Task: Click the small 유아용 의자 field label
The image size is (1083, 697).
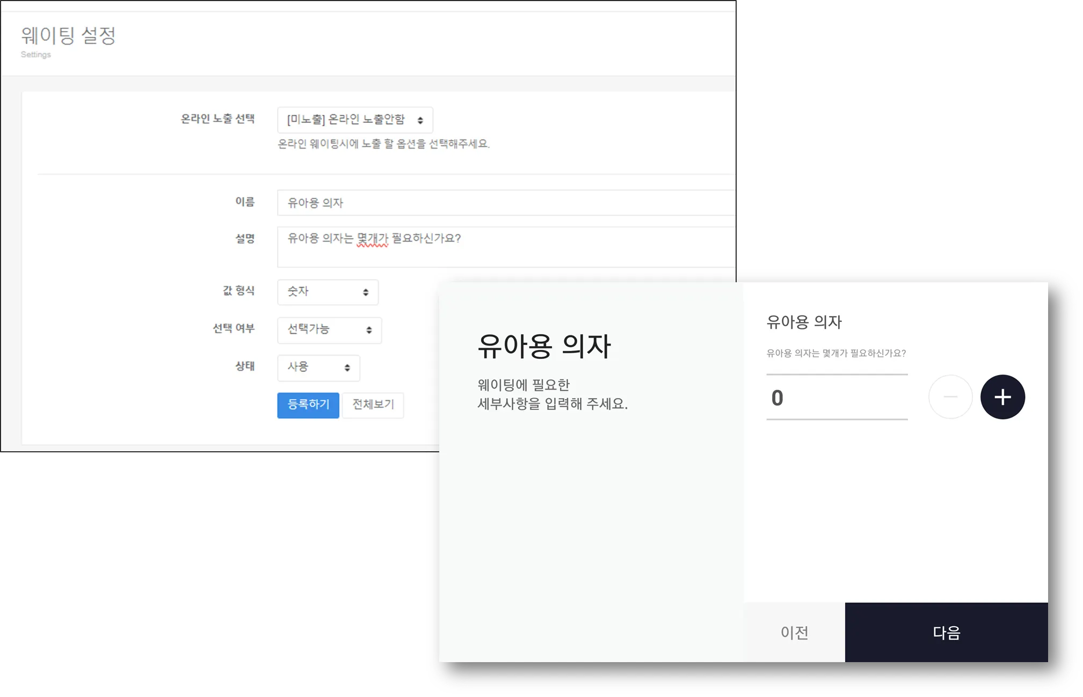Action: (x=804, y=321)
